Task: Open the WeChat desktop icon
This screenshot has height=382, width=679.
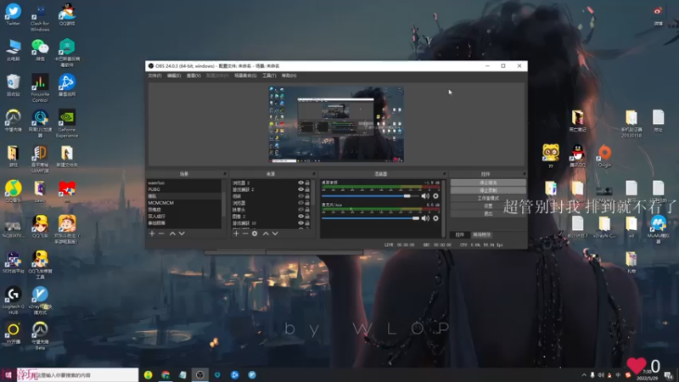Action: [x=40, y=50]
